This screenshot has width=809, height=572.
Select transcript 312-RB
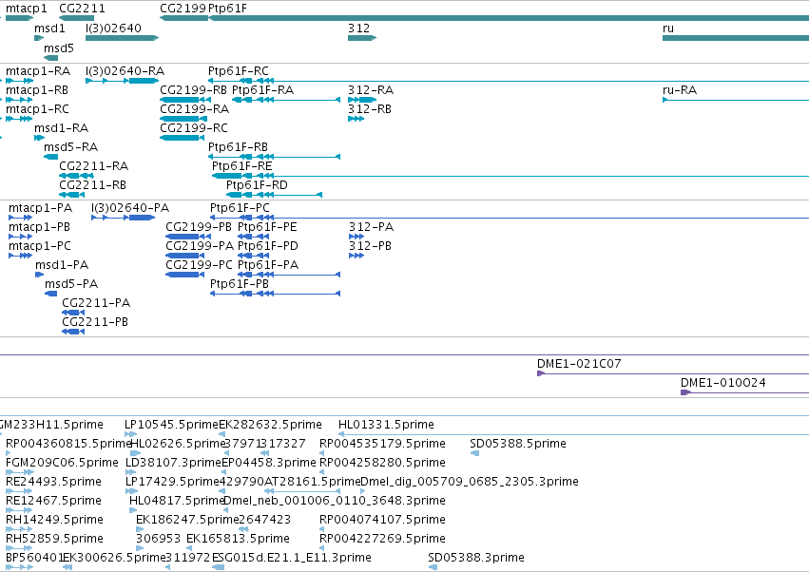click(x=370, y=109)
